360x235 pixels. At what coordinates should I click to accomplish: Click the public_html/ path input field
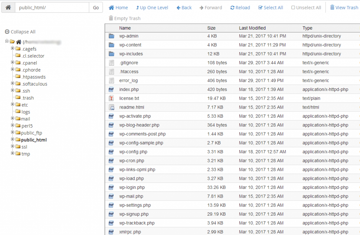(x=52, y=8)
